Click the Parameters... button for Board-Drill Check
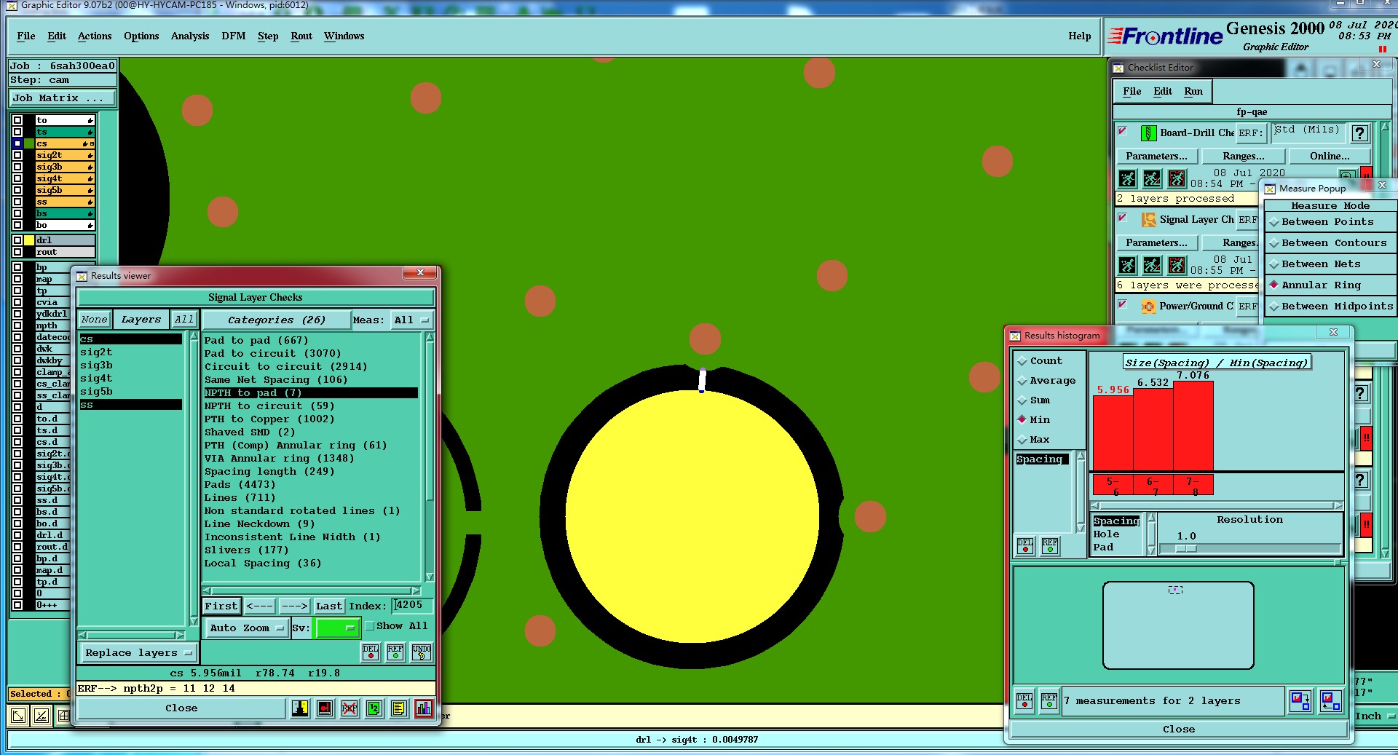 (x=1156, y=157)
